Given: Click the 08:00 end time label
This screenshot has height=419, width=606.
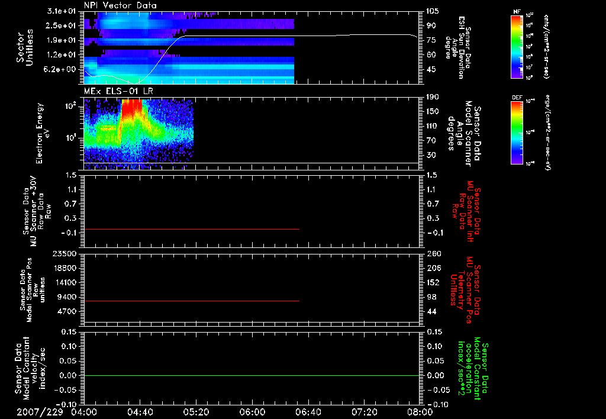Looking at the screenshot, I should click(420, 412).
